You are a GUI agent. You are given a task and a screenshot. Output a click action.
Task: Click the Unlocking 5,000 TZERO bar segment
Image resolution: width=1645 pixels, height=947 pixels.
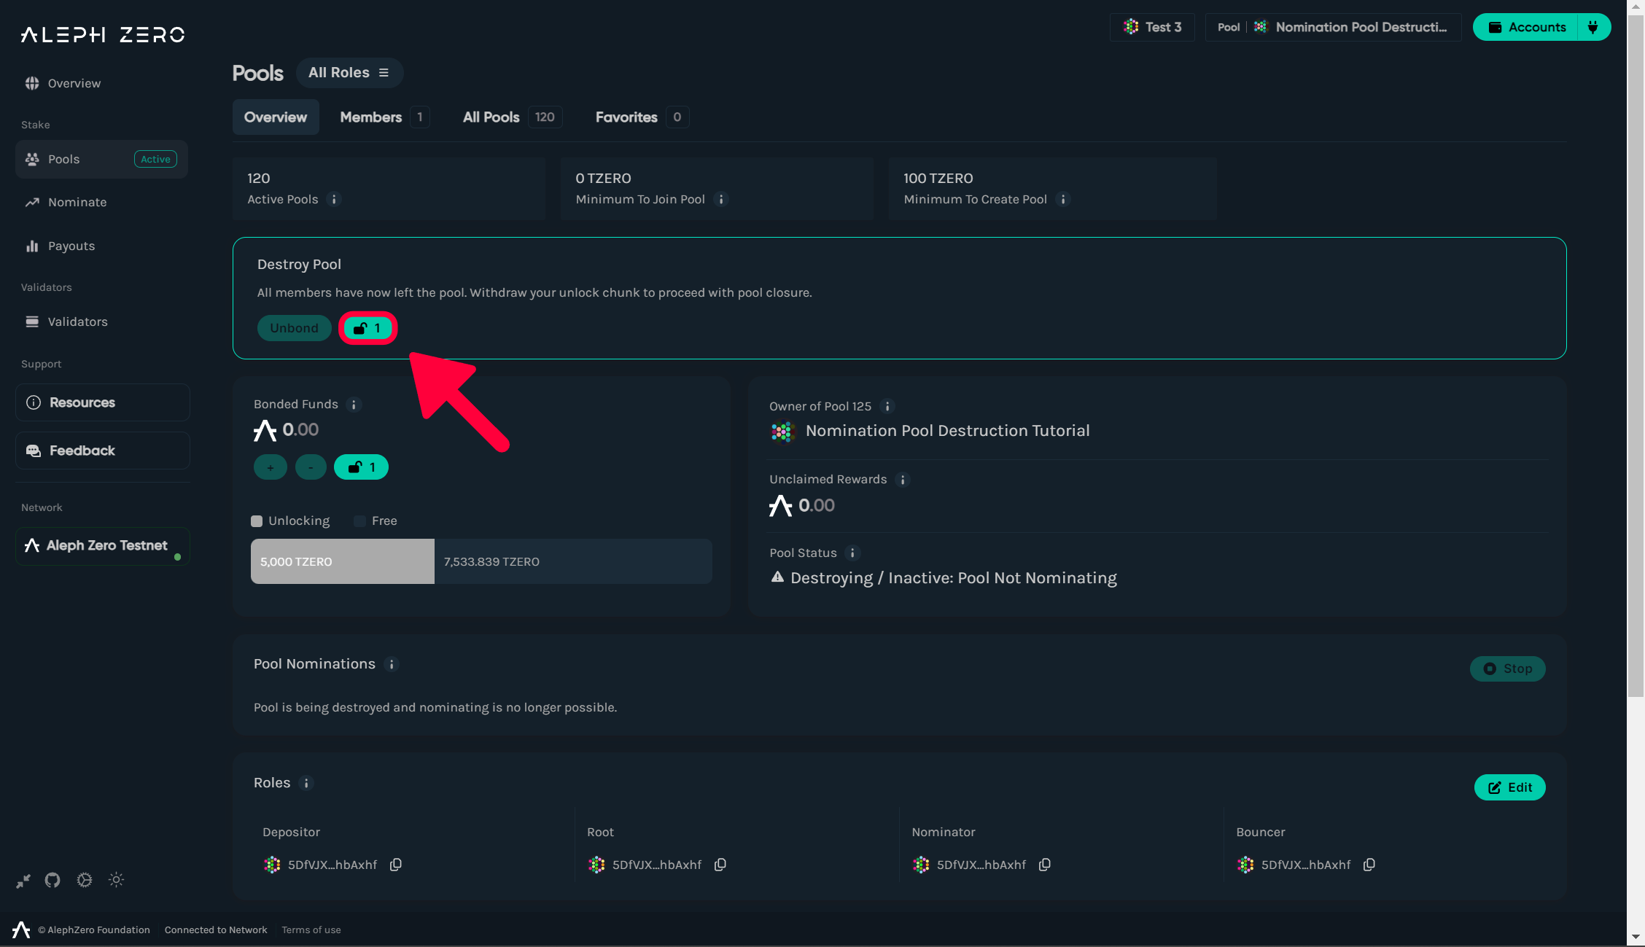click(x=342, y=561)
